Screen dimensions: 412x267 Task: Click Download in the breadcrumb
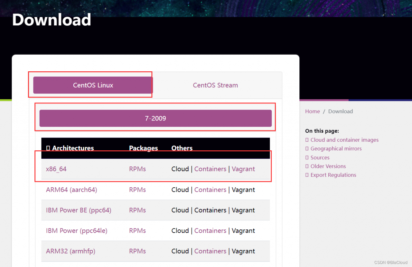pos(341,111)
